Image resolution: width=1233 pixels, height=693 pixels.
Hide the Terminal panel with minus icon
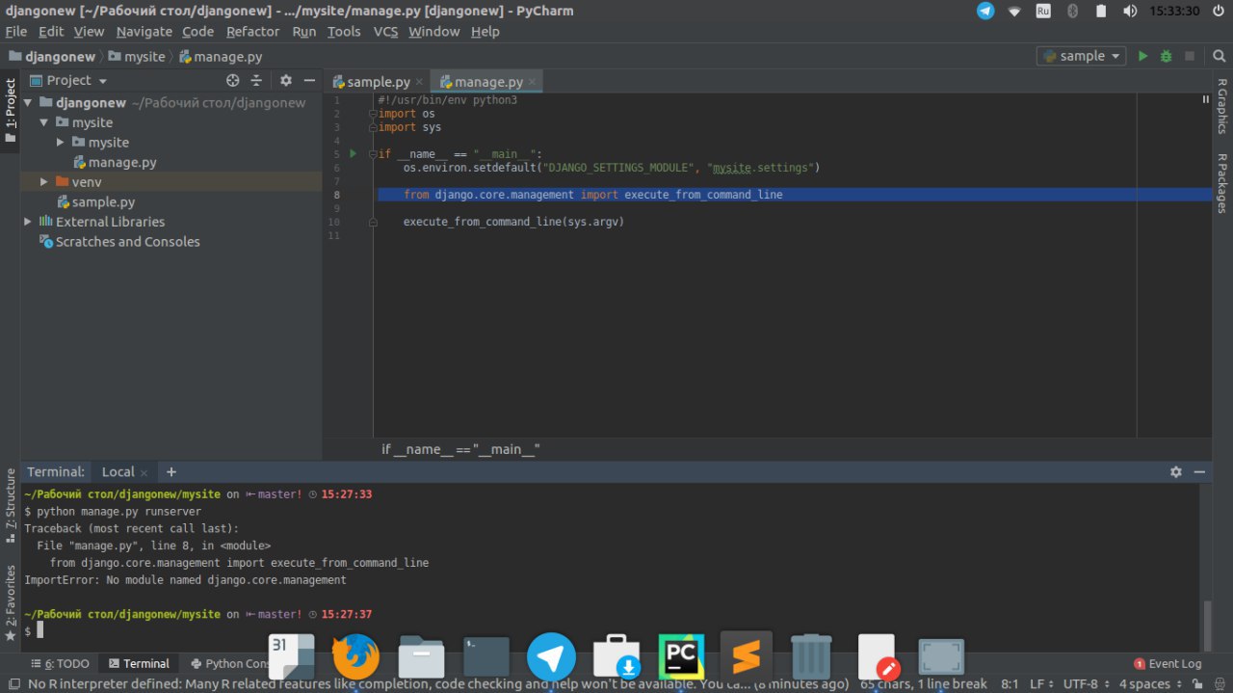pyautogui.click(x=1199, y=472)
